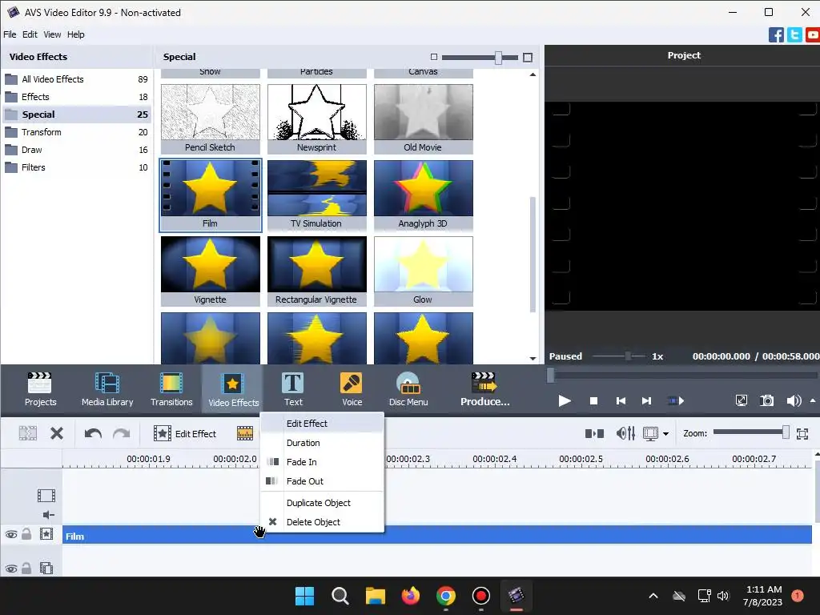Click the Produce button
820x615 pixels.
point(484,389)
